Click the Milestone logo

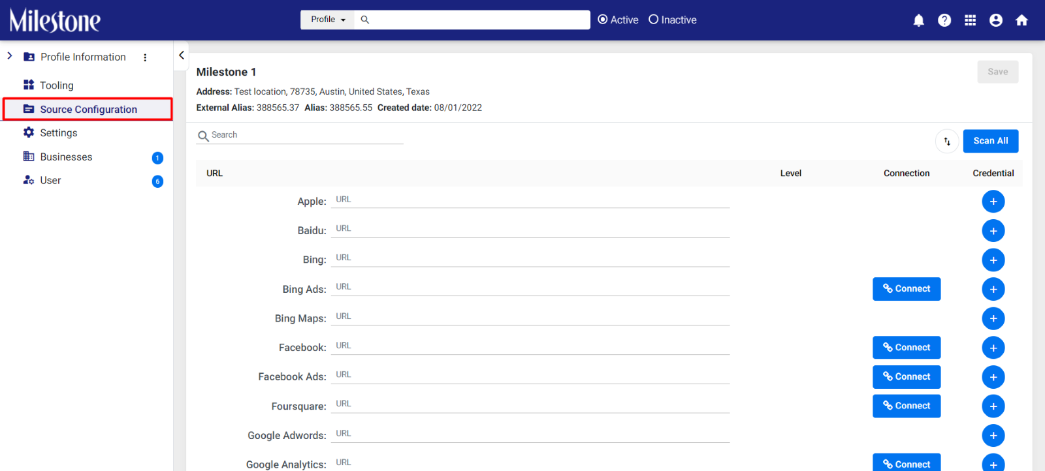point(55,20)
